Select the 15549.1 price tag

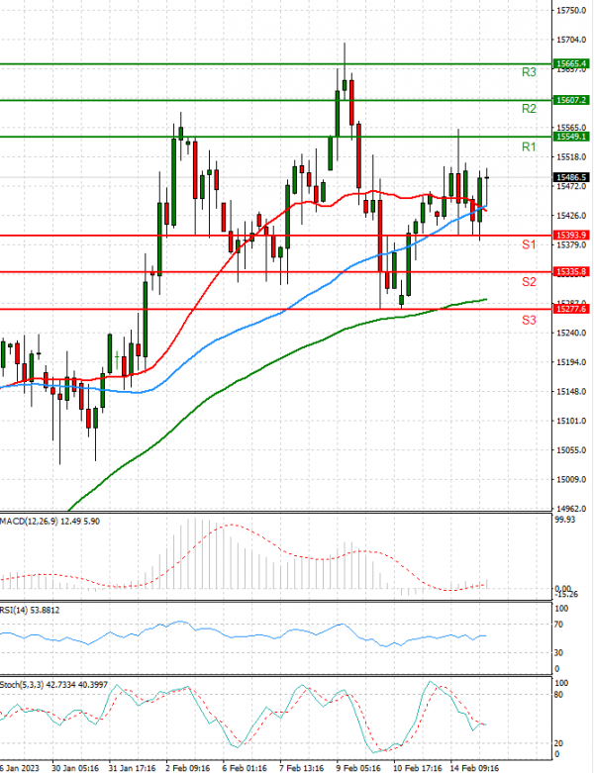click(571, 137)
